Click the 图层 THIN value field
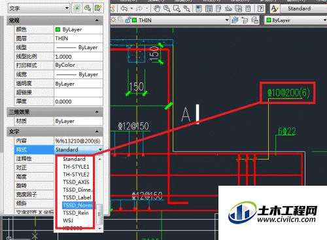 coord(78,39)
